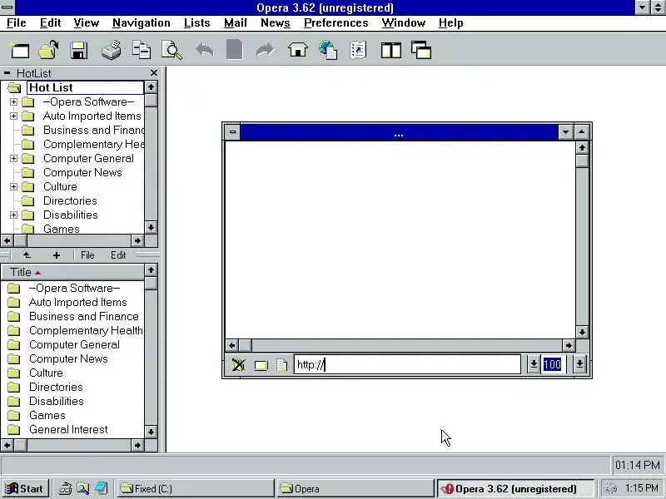The image size is (666, 499).
Task: Click the Start button
Action: click(x=25, y=488)
